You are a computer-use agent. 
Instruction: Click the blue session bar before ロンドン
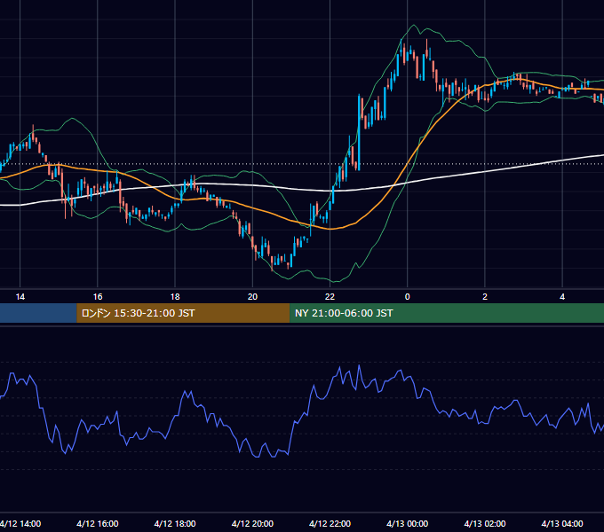click(38, 313)
